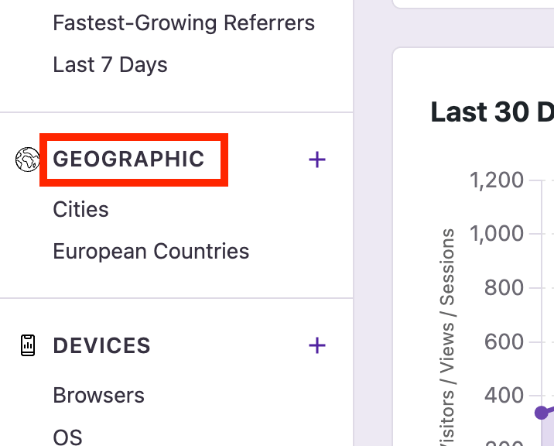The height and width of the screenshot is (446, 554).
Task: Add a new Geographic report with plus
Action: pyautogui.click(x=317, y=160)
